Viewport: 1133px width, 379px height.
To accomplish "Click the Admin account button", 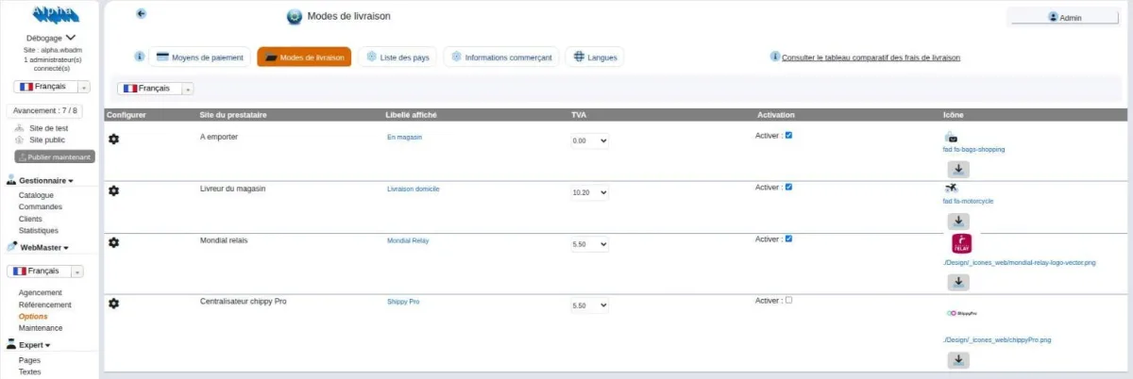I will [x=1064, y=16].
